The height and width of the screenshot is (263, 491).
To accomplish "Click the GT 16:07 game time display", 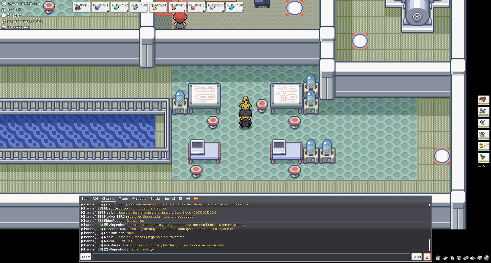I will point(14,15).
